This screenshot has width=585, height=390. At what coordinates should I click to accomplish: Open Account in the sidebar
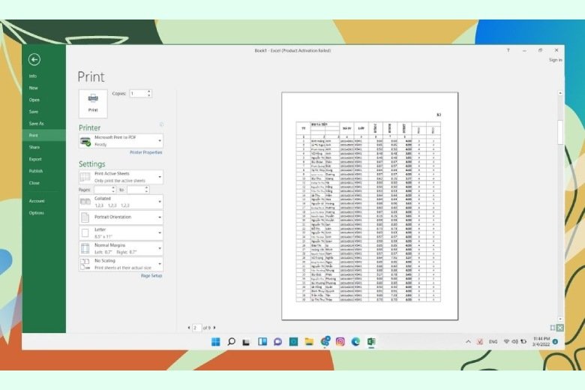pyautogui.click(x=37, y=201)
